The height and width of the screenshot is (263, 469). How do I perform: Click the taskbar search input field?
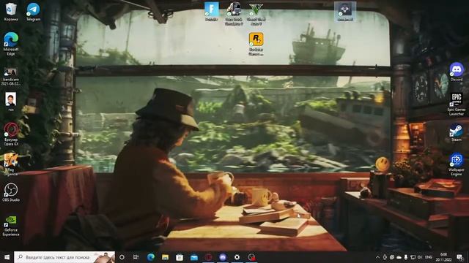[64, 257]
